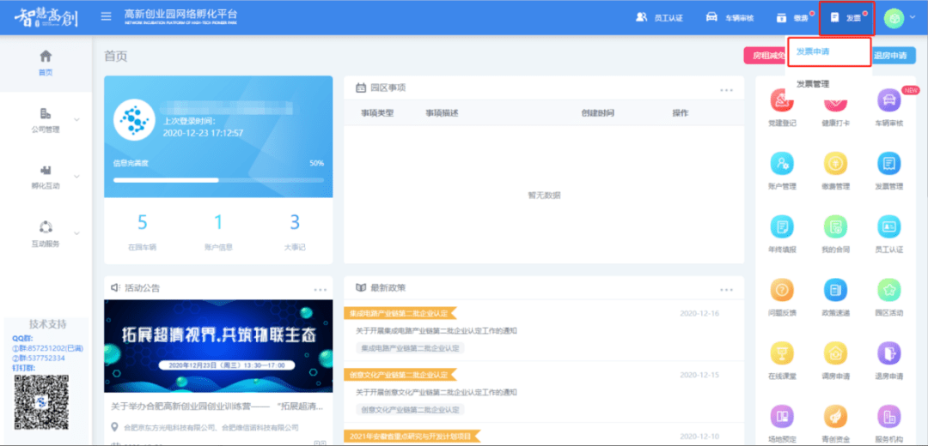Open the 园区事项 panel more options dots
Image resolution: width=928 pixels, height=446 pixels.
(x=727, y=90)
